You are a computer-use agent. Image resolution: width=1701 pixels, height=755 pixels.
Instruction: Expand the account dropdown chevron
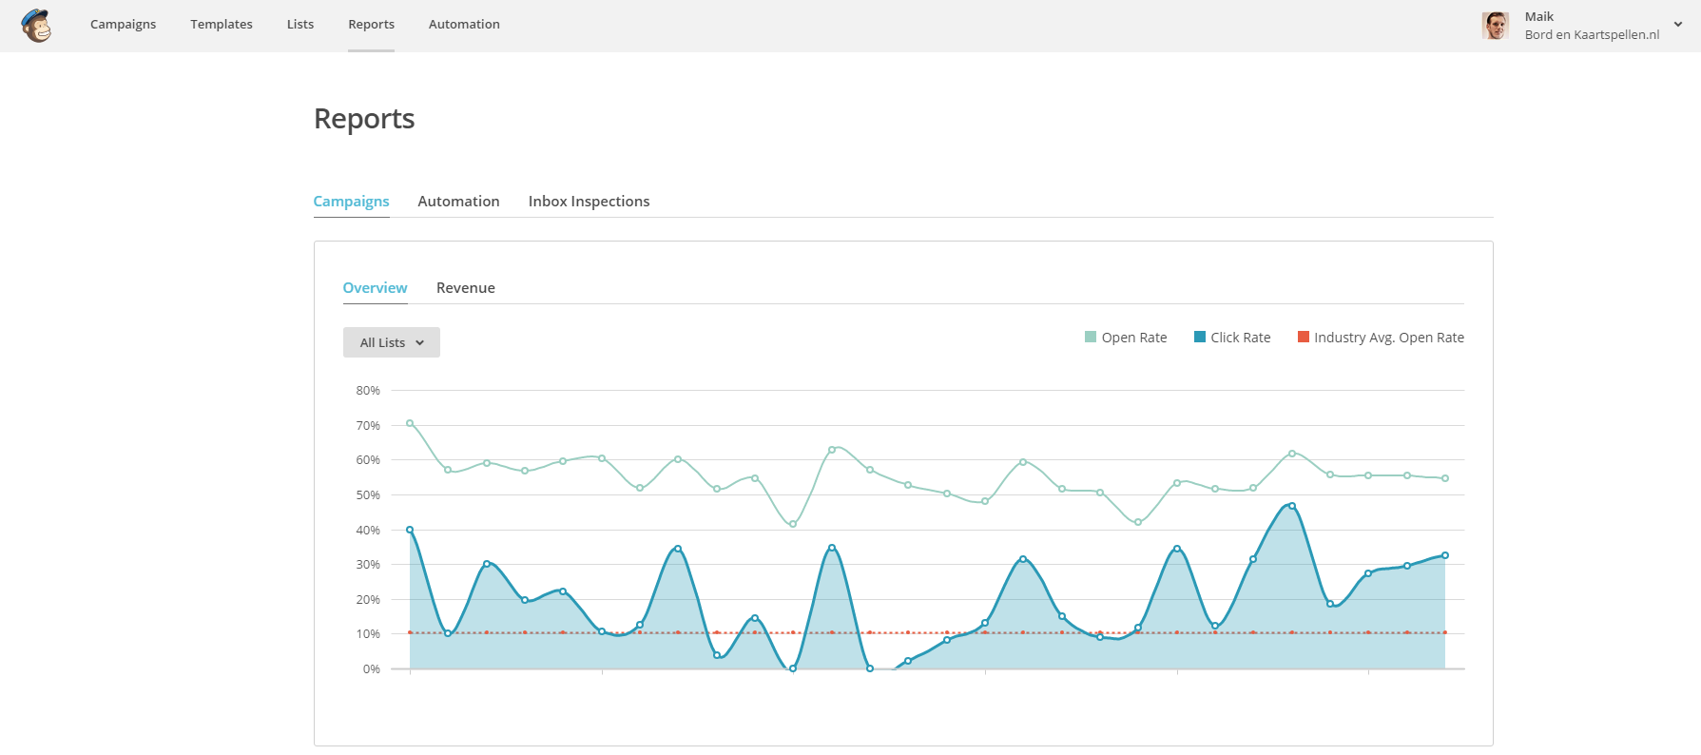pos(1678,25)
